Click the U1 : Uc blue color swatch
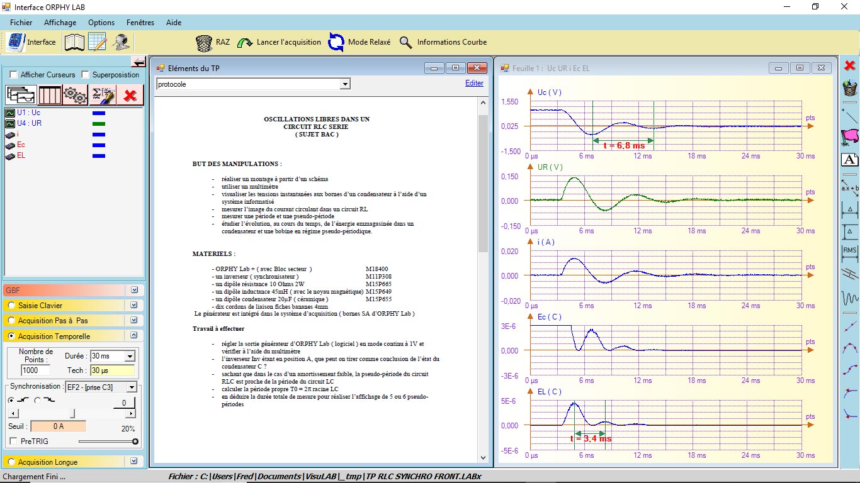 click(x=99, y=113)
